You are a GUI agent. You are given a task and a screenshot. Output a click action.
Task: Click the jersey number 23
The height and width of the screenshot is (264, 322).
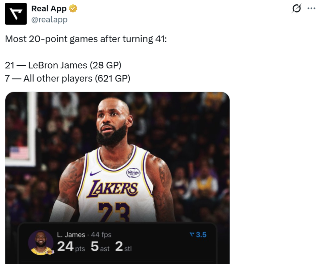(113, 212)
